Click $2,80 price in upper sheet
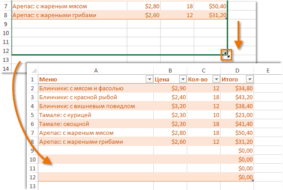283x190 pixels. pyautogui.click(x=144, y=6)
